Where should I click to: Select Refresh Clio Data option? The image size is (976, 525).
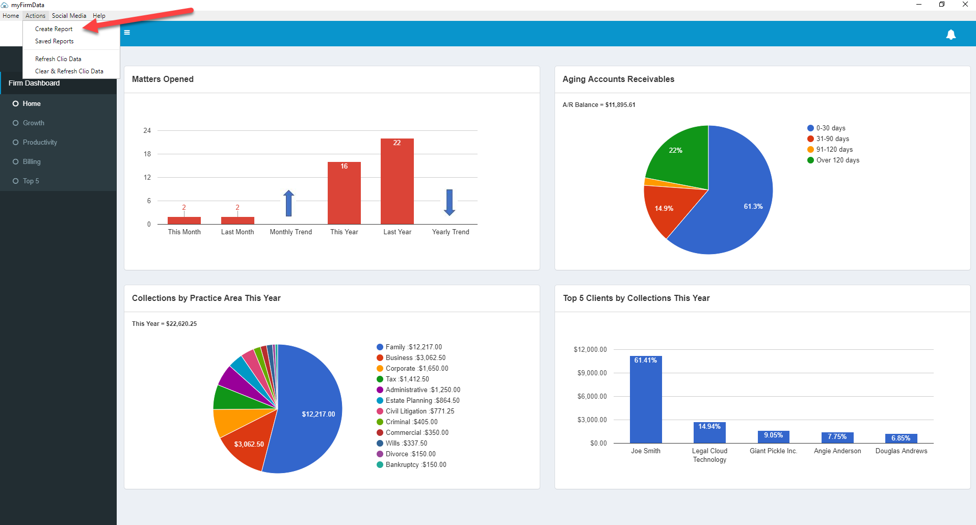[58, 59]
